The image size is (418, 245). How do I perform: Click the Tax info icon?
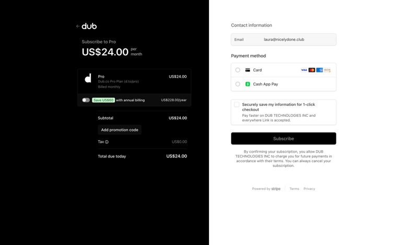click(x=107, y=142)
